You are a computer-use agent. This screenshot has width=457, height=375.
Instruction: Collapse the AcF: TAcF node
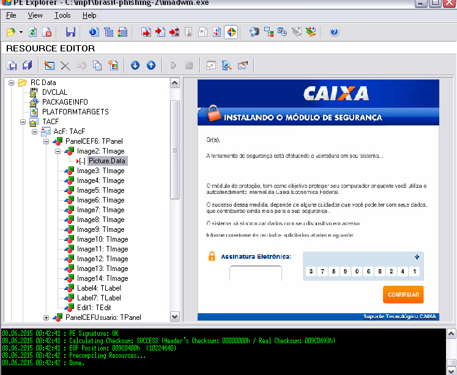34,132
